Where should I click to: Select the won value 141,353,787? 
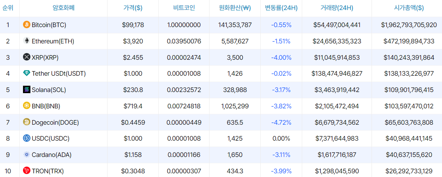pyautogui.click(x=235, y=25)
